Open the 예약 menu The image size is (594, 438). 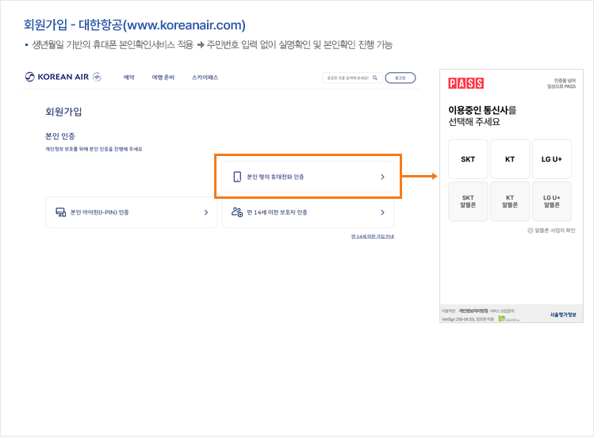(x=128, y=77)
